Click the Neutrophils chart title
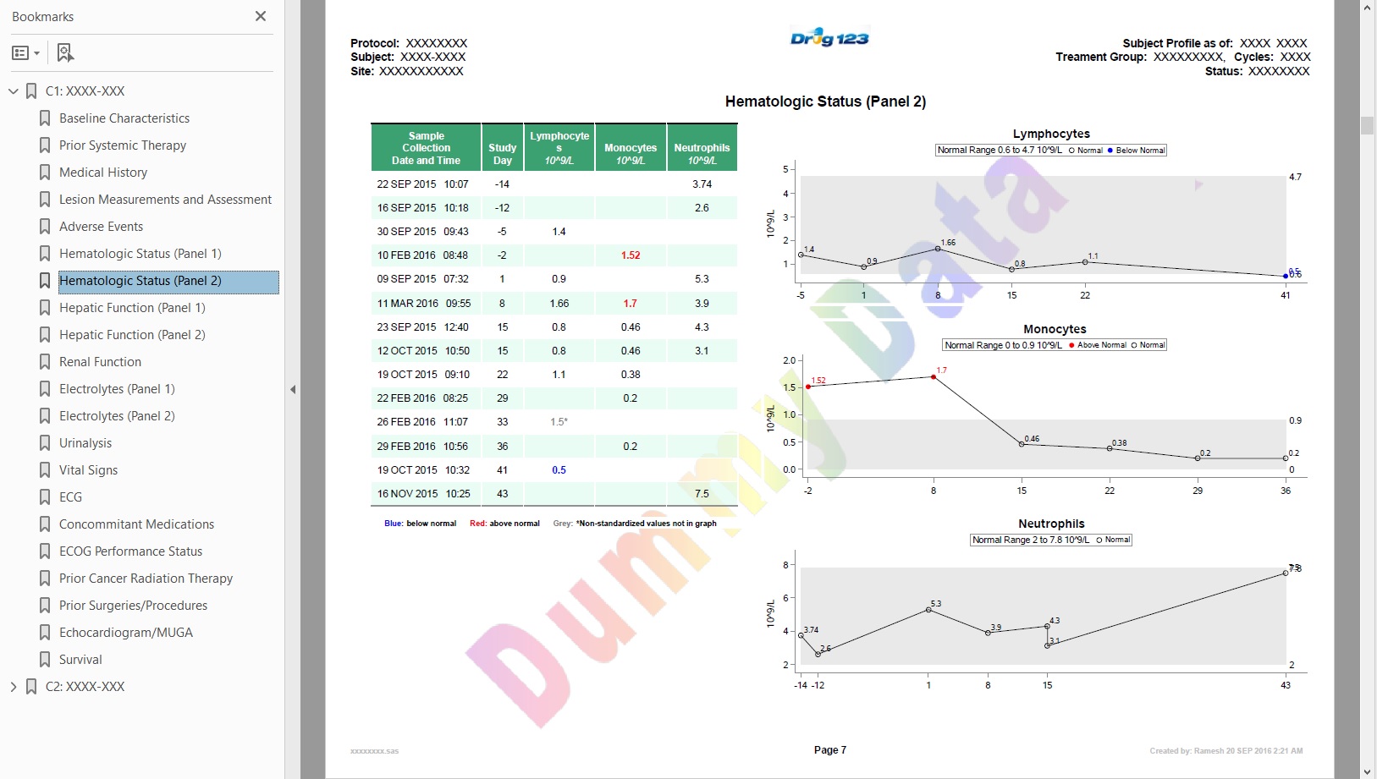The image size is (1377, 779). coord(1051,524)
